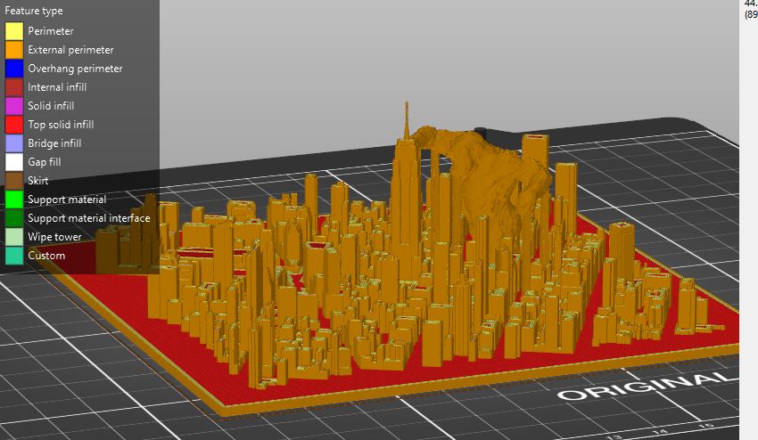Image resolution: width=758 pixels, height=440 pixels.
Task: Select the 'Skirt' legend label
Action: 38,181
